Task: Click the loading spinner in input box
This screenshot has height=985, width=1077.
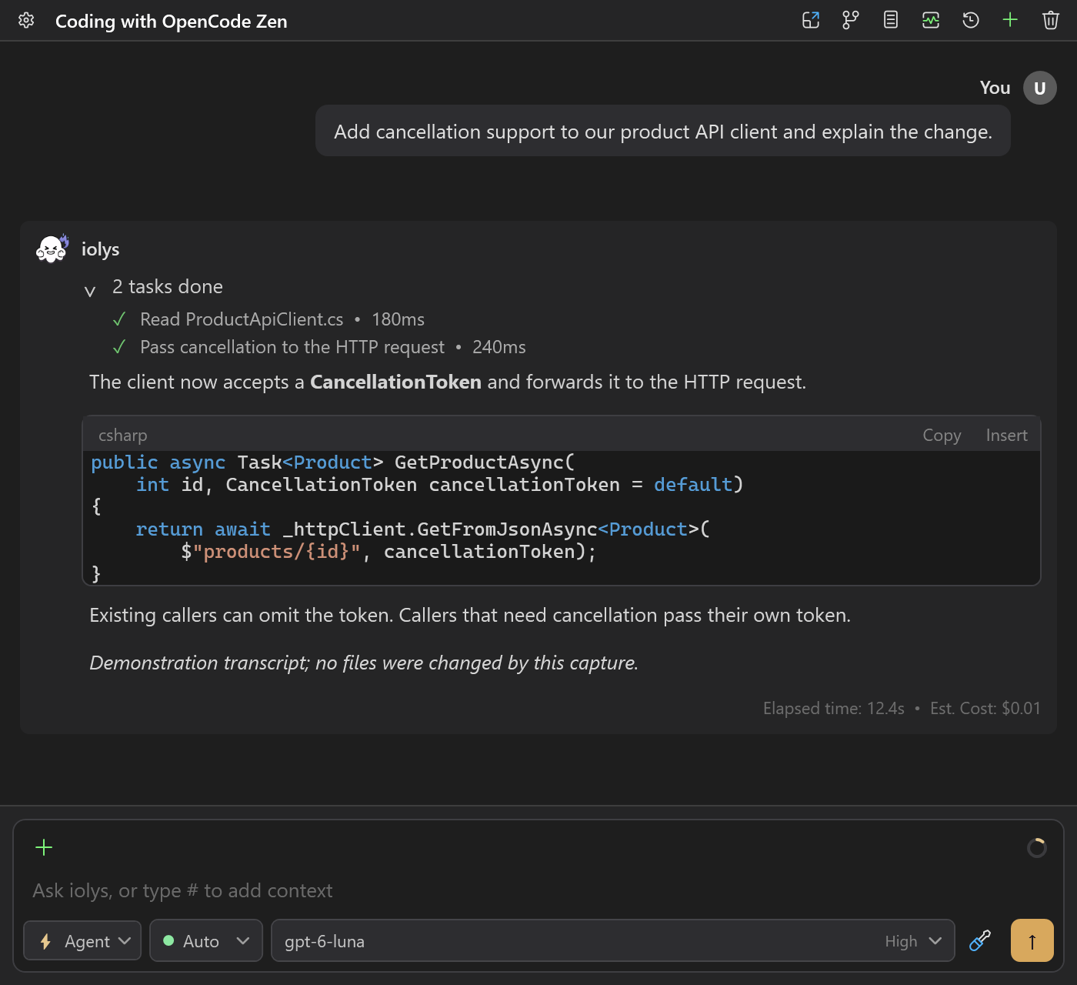Action: [1037, 847]
